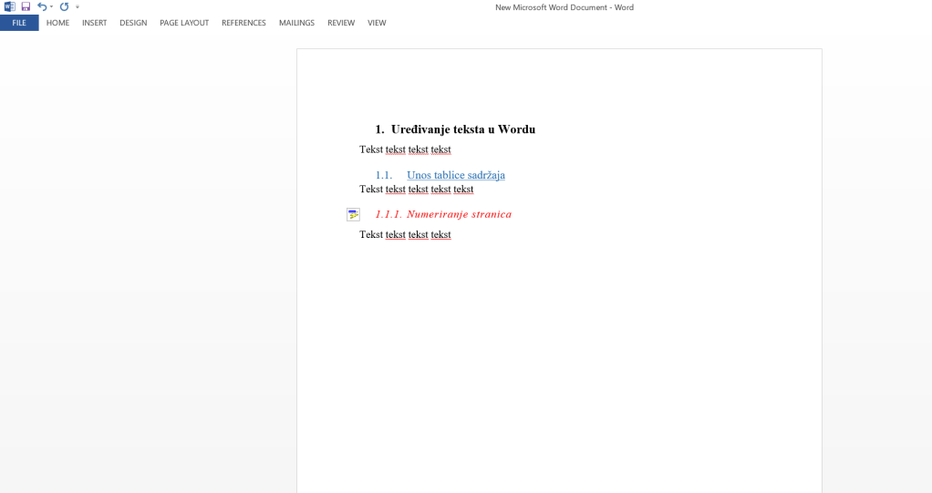The width and height of the screenshot is (932, 493).
Task: Place cursor in 'Uređivanje teksta u Wordu' heading
Action: click(462, 129)
